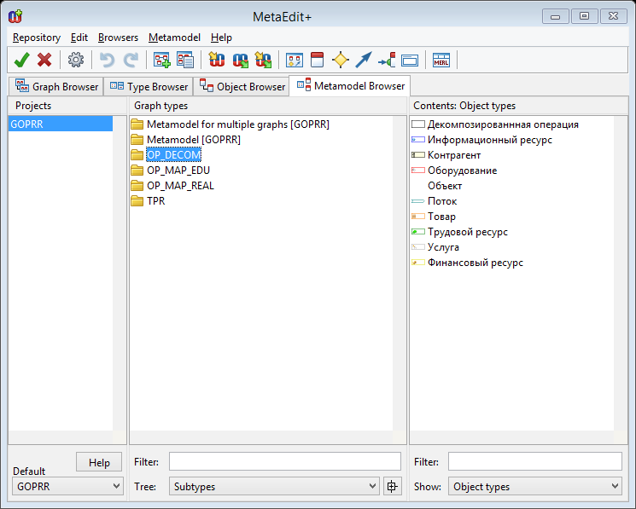This screenshot has height=509, width=636.
Task: Open the Default project GOPRR dropdown
Action: [x=67, y=486]
